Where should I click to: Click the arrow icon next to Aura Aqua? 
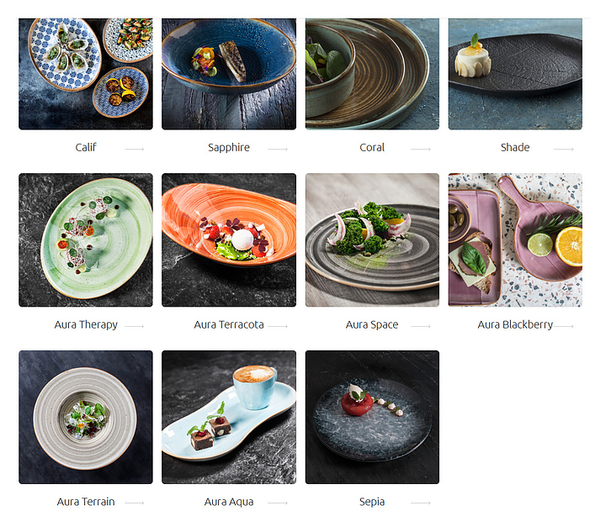pos(278,502)
